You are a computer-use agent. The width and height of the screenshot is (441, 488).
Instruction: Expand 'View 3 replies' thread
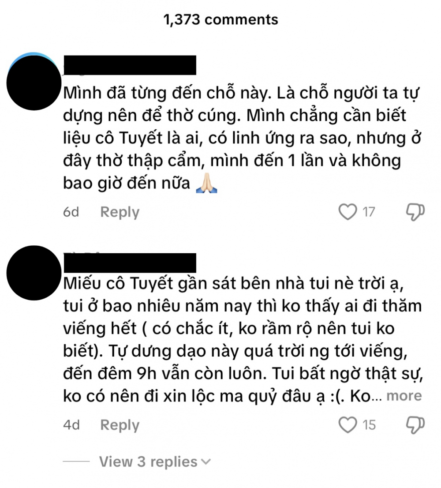tap(148, 462)
